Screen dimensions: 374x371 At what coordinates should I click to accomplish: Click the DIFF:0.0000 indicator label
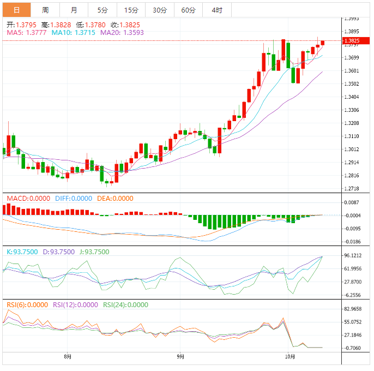coord(74,199)
